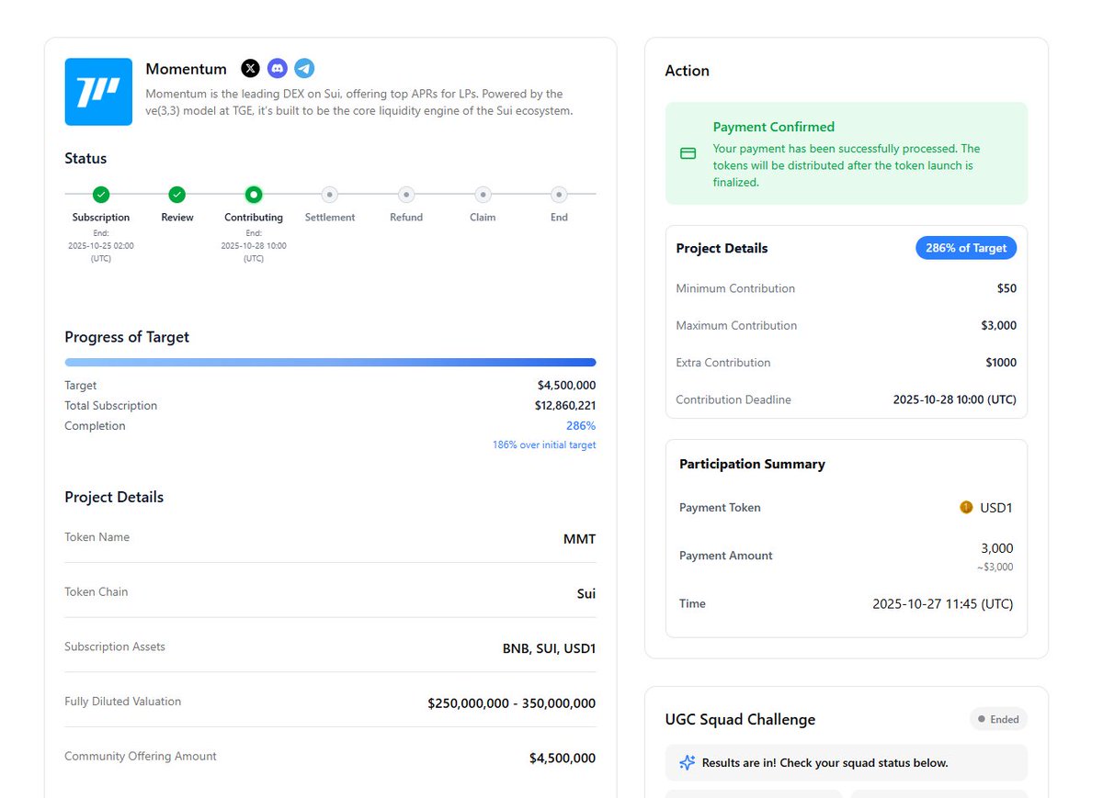Viewport: 1103px width, 798px height.
Task: Click the payment time 2025-10-27 11:45 (UTC)
Action: 943,603
